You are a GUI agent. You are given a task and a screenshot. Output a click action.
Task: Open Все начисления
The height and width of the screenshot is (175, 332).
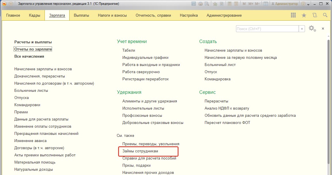[29, 57]
